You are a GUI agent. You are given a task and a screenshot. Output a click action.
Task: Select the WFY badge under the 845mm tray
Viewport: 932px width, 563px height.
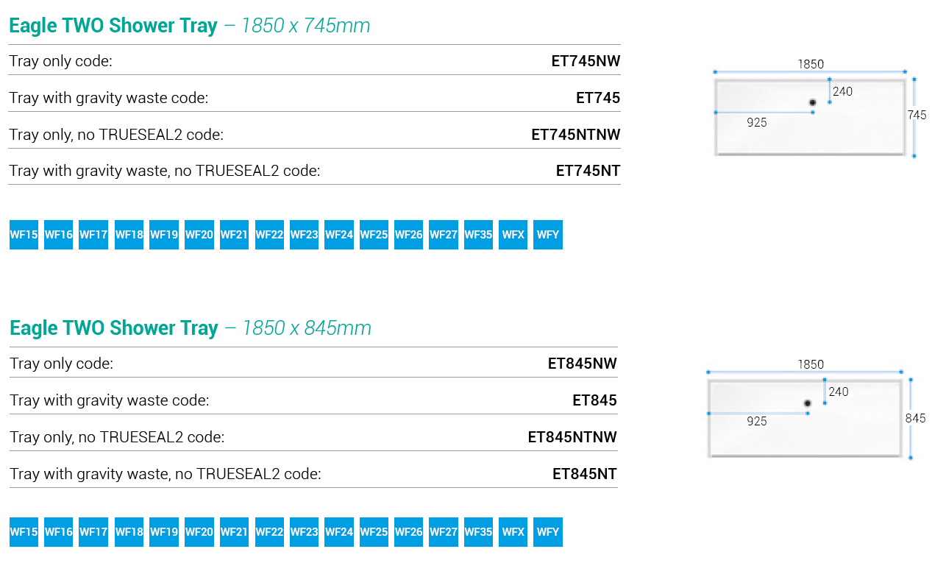pyautogui.click(x=548, y=532)
